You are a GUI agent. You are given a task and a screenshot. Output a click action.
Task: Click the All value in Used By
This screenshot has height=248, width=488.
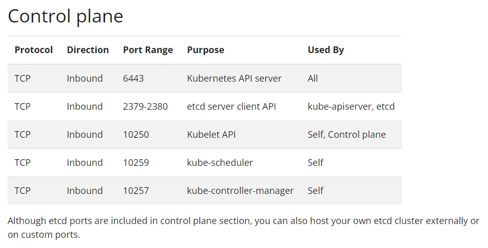(313, 79)
